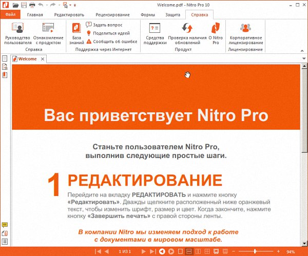The image size is (308, 256).
Task: Open the Рецензирование tab
Action: [x=112, y=15]
